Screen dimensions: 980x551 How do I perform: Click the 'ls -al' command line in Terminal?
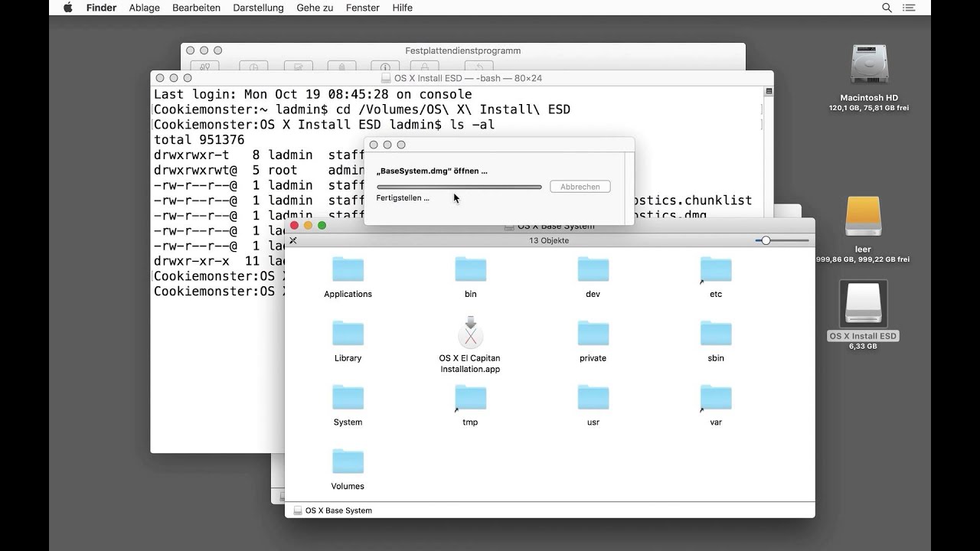tap(325, 125)
